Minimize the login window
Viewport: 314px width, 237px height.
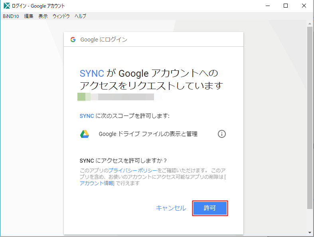(268, 6)
